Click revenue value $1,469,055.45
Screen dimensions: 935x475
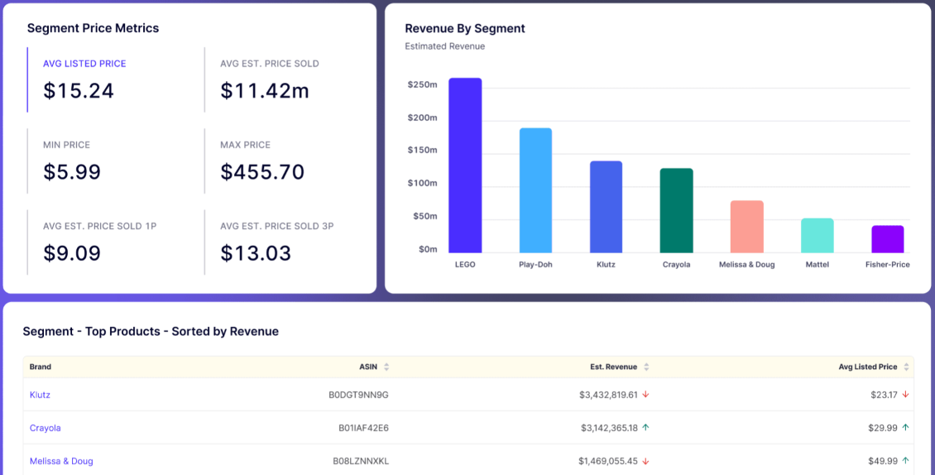608,461
